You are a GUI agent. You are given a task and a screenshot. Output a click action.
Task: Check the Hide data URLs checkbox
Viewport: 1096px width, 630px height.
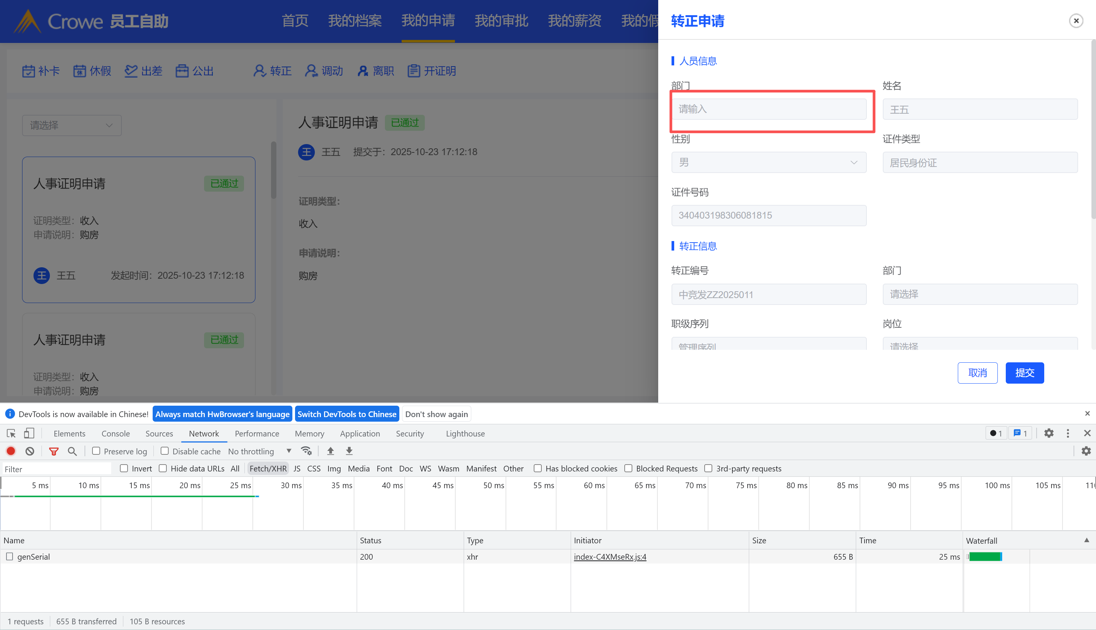tap(163, 468)
